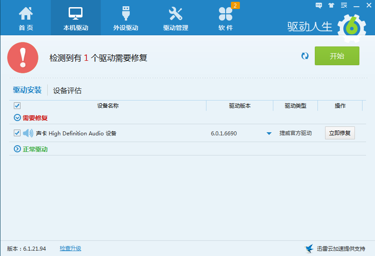
Task: Open the main menu dropdown icon
Action: tap(343, 5)
